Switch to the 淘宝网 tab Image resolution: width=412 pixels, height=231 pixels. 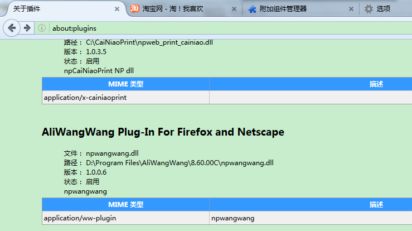coord(178,9)
